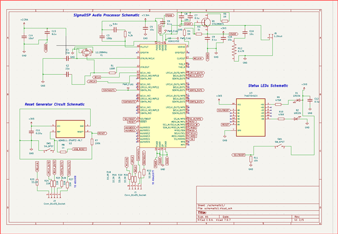Viewport: 338px width, 234px height.
Task: Click the USB_RESET global label
Action: 80,149
